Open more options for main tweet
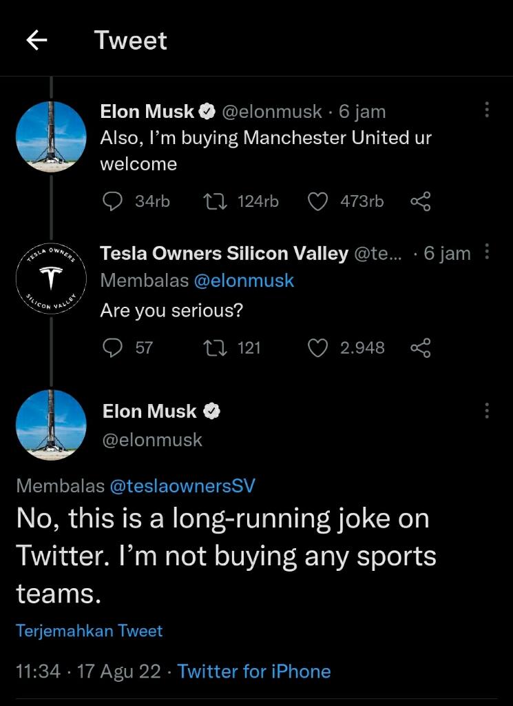This screenshot has width=513, height=706. [487, 411]
